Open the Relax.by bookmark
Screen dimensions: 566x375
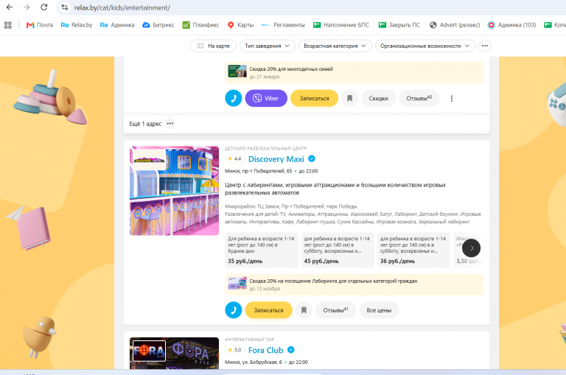pos(77,25)
